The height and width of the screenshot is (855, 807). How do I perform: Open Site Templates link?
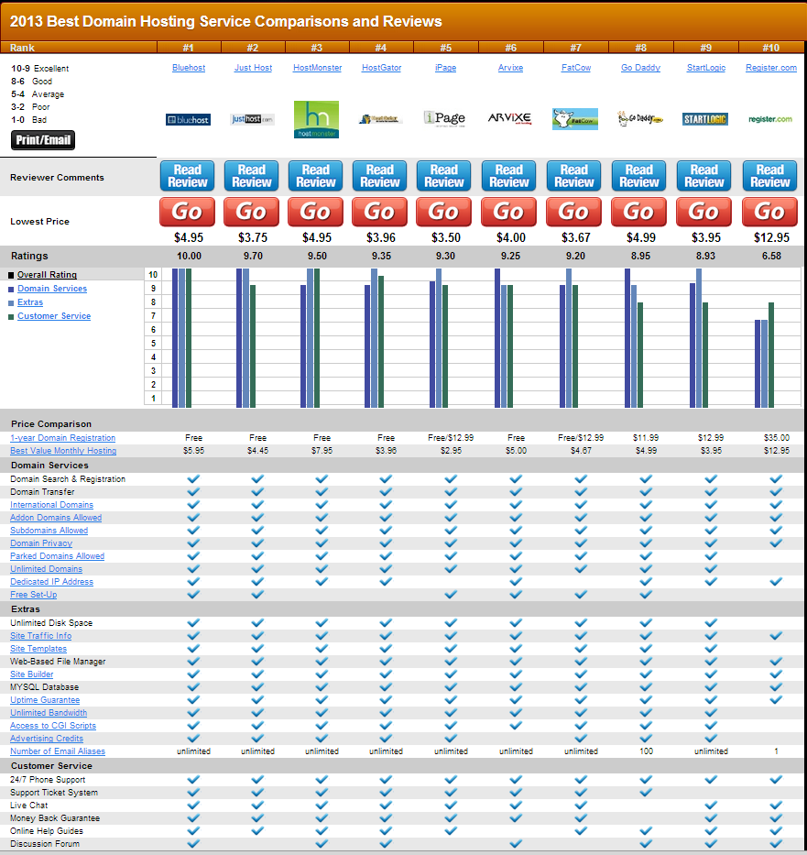38,649
